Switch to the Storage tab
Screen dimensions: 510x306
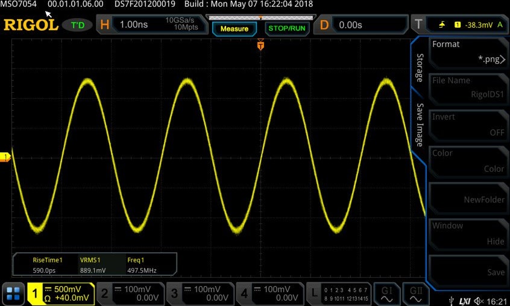[420, 67]
